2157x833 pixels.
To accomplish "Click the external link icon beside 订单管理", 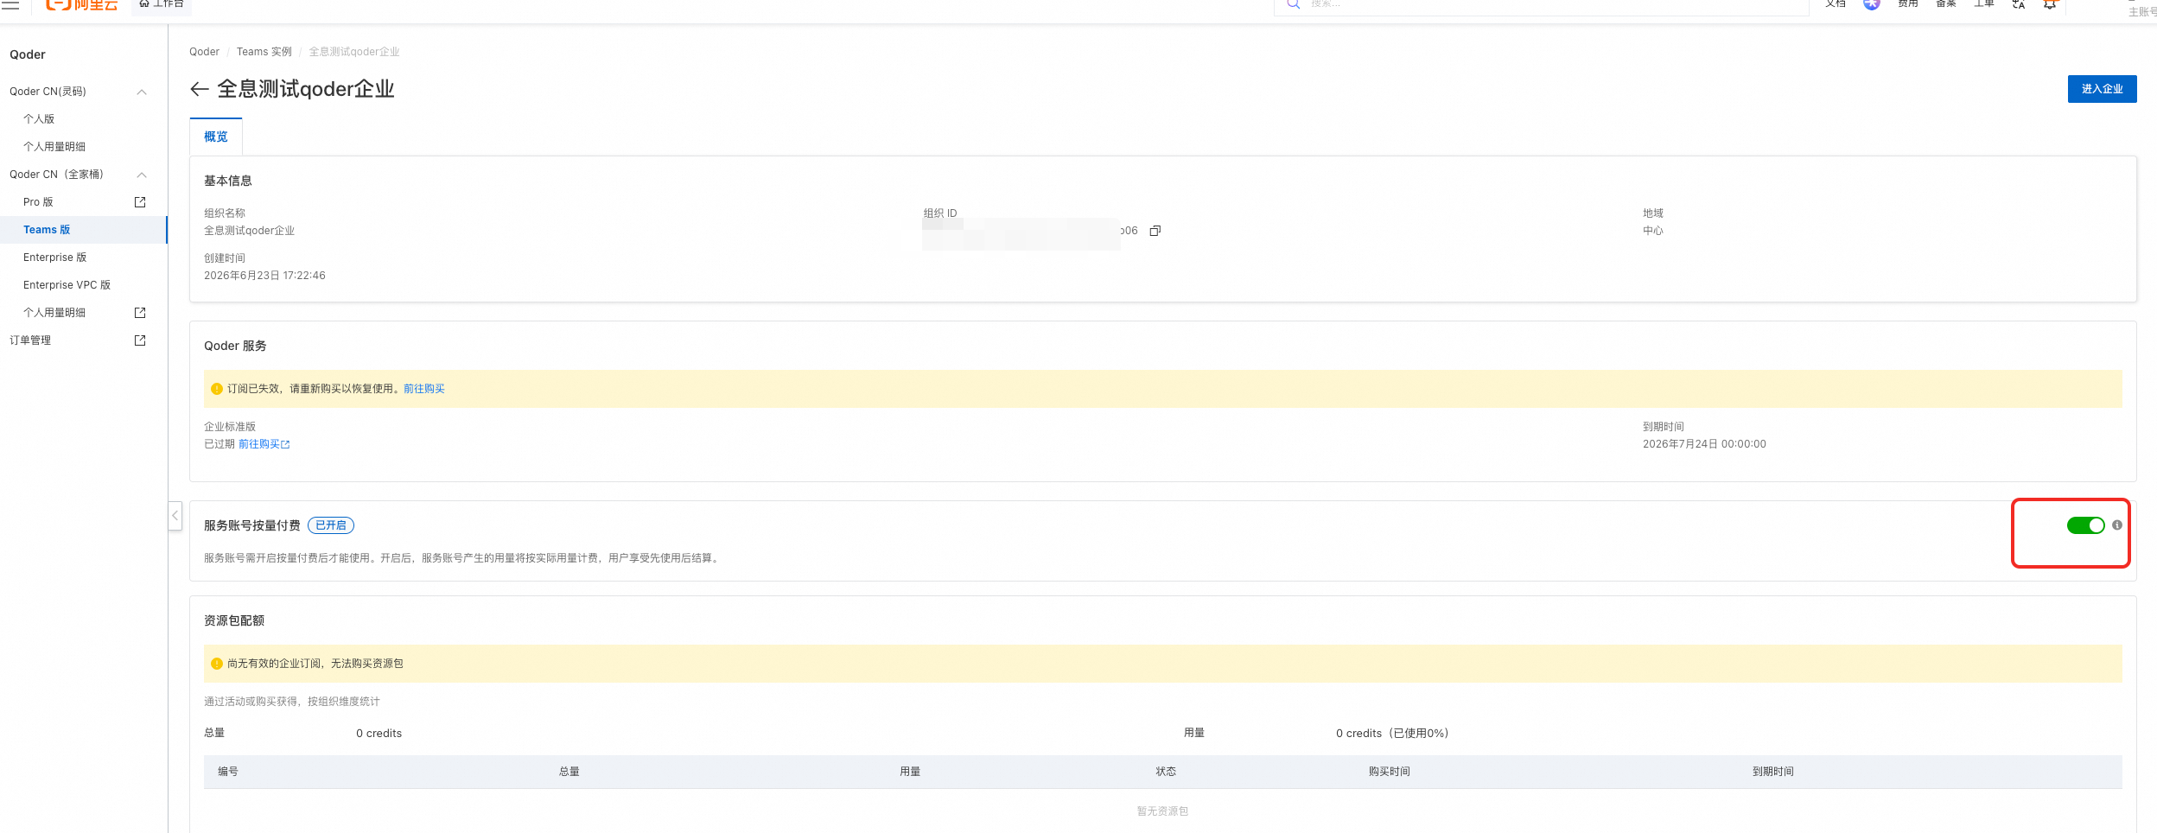I will pos(140,340).
